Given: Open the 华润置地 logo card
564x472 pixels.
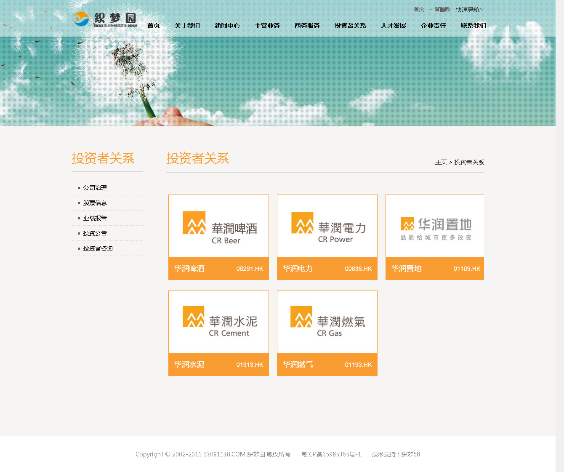Looking at the screenshot, I should click(x=435, y=226).
